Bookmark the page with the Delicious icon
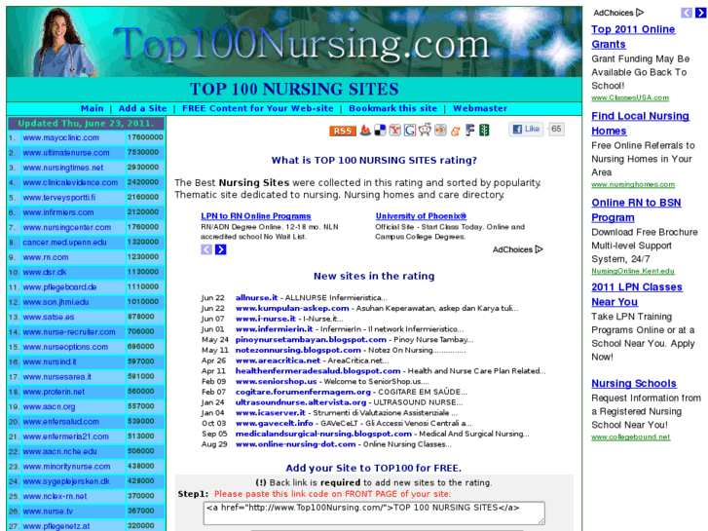Screen dimensions: 708x531 pyautogui.click(x=380, y=131)
